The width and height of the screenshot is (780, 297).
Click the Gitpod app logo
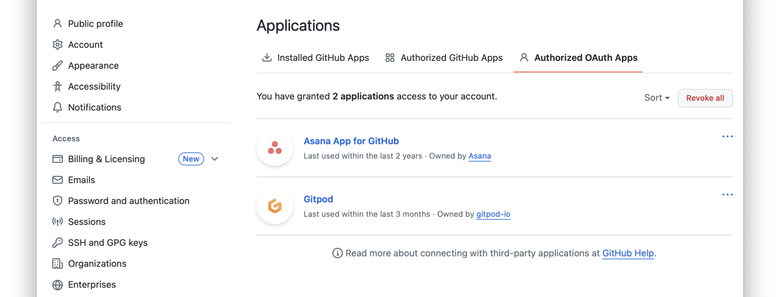point(275,206)
